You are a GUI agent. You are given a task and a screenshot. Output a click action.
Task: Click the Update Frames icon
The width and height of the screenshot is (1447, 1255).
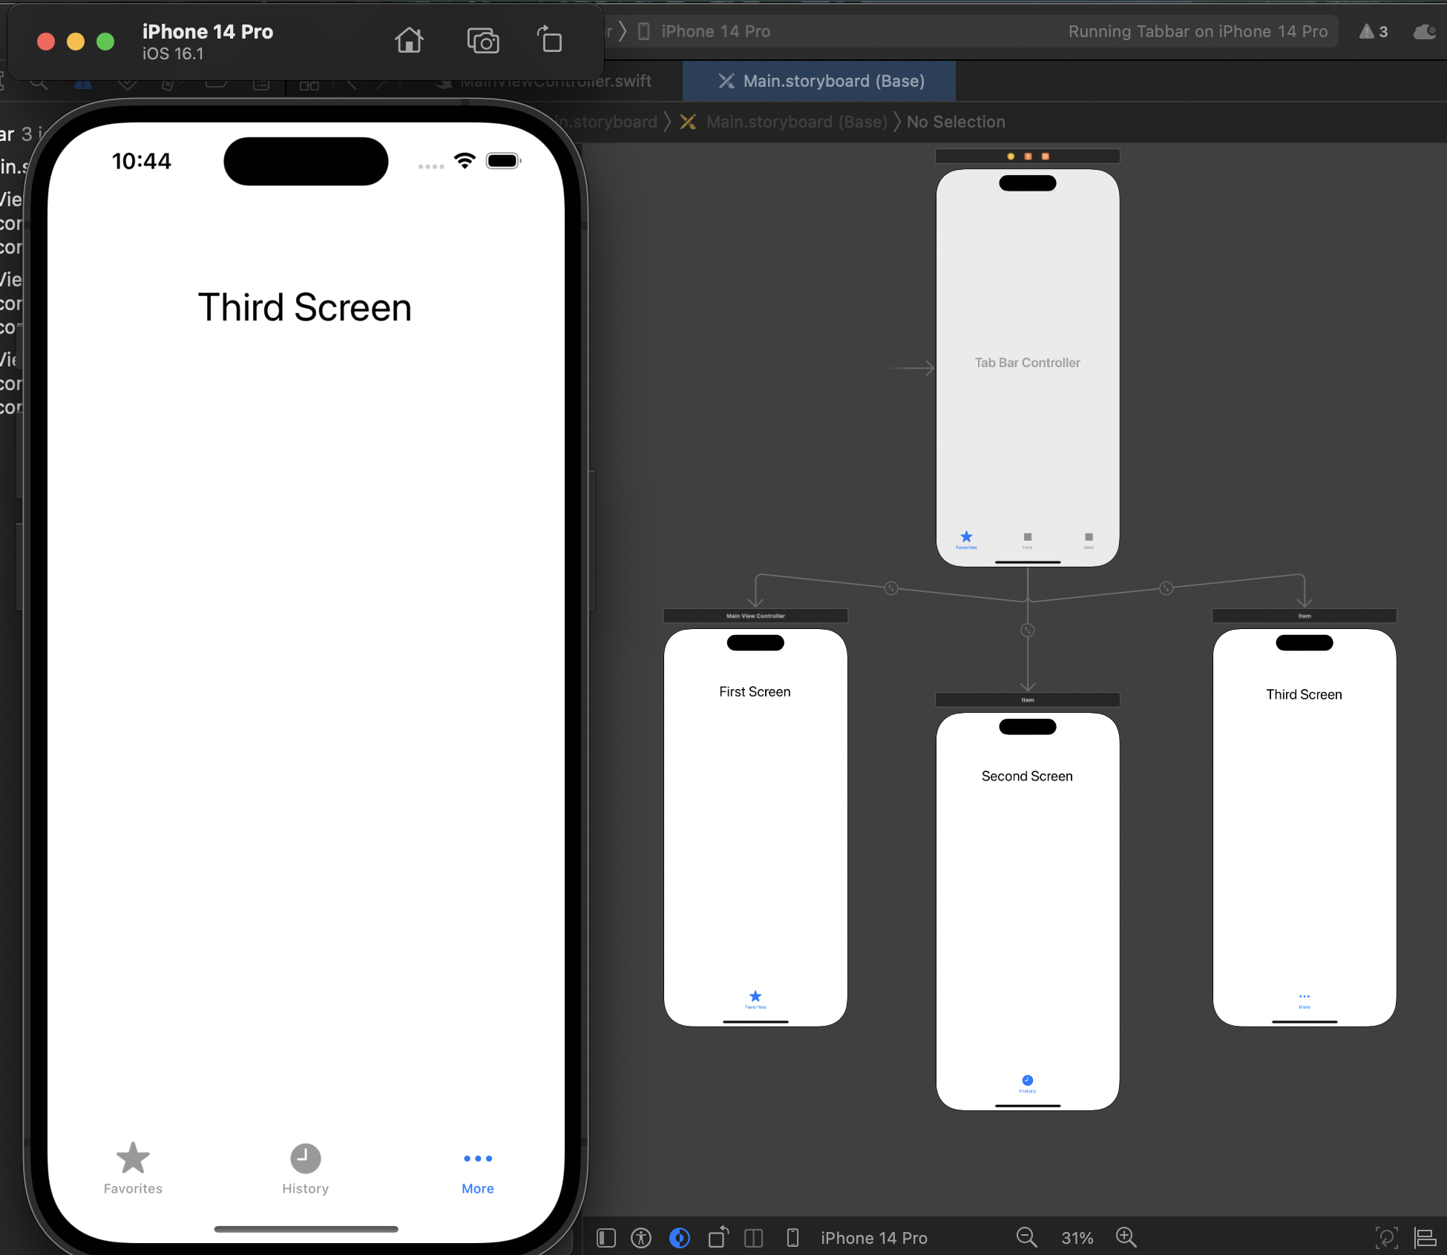(x=1385, y=1238)
